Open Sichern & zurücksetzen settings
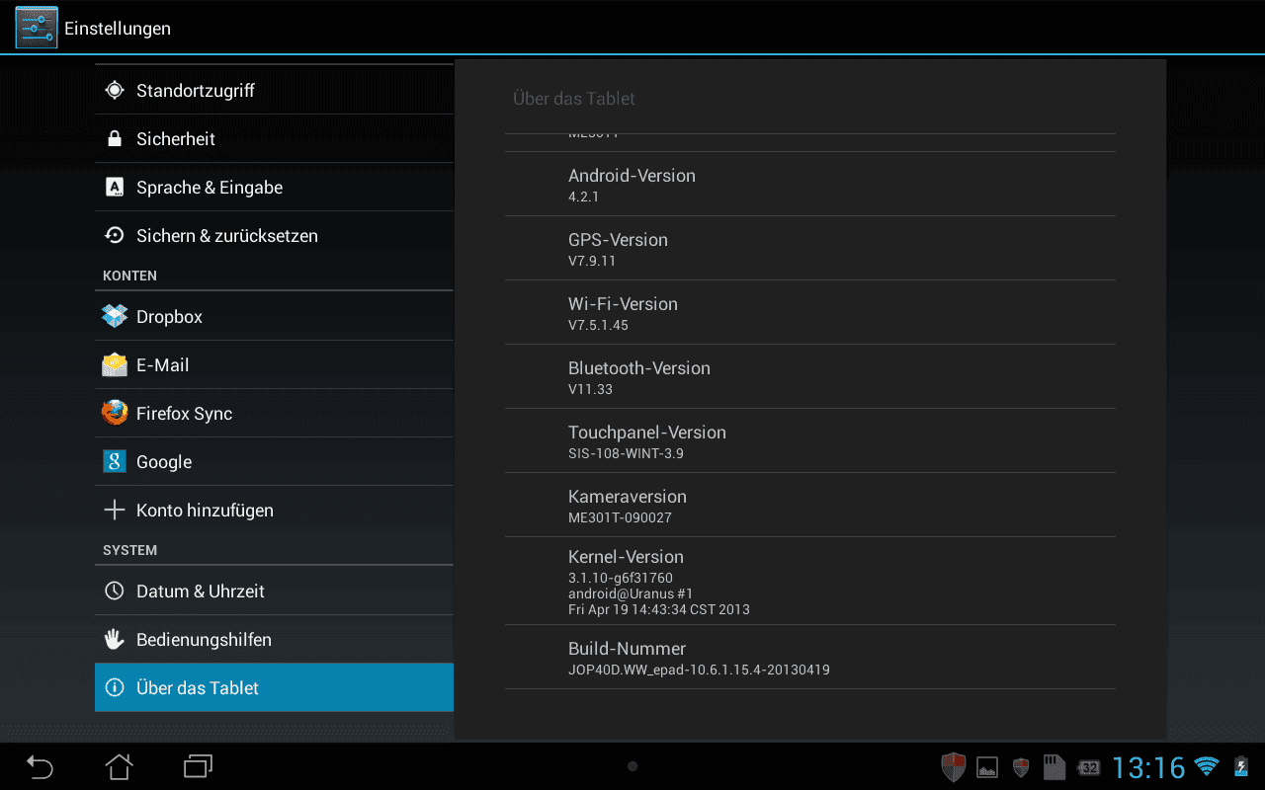The width and height of the screenshot is (1265, 790). 274,235
